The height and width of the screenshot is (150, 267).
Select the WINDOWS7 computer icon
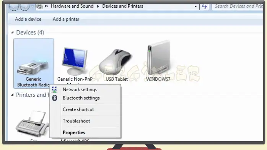point(158,58)
